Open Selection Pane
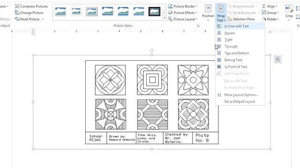300x168 pixels. (x=241, y=19)
